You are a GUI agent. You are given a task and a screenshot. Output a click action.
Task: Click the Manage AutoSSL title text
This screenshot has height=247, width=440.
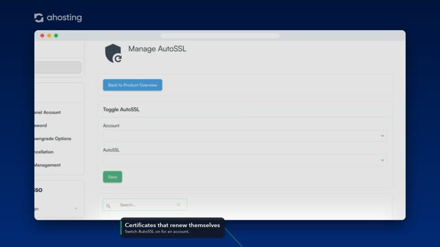coord(157,49)
